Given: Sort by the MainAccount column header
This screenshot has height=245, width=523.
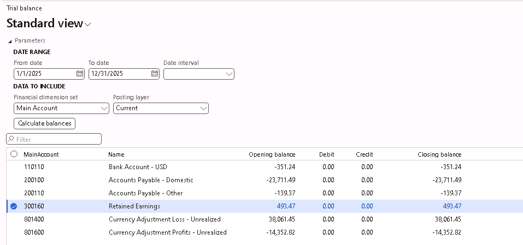Looking at the screenshot, I should (x=41, y=154).
